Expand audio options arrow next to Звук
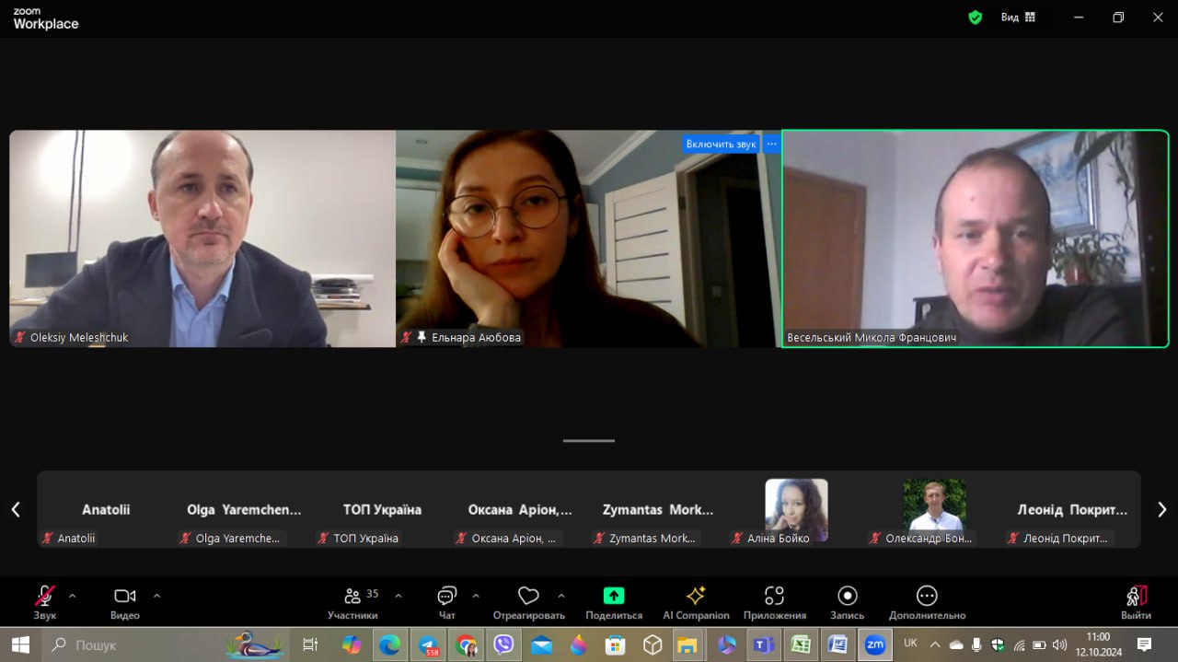Screen dimensions: 1178x662 (x=73, y=596)
